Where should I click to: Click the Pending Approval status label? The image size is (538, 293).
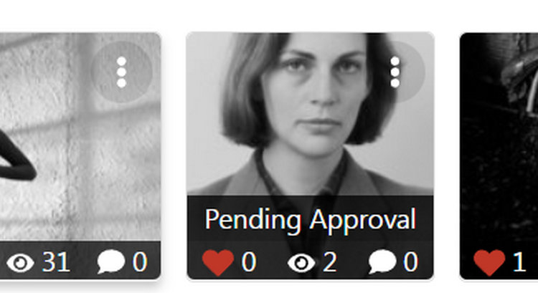coord(311,219)
